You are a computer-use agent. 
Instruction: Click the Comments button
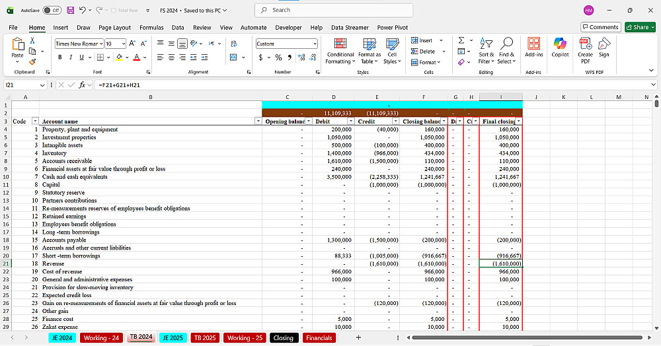601,27
